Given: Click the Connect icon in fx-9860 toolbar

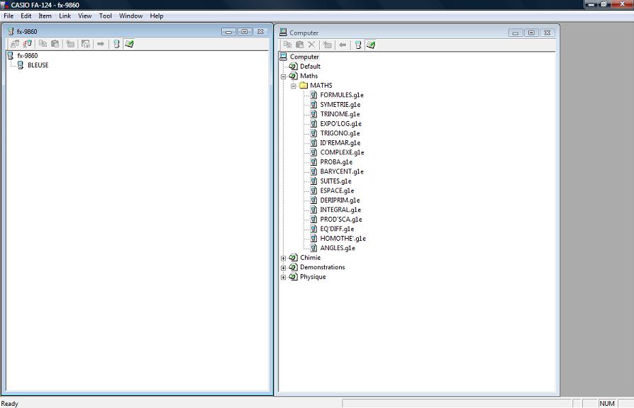Looking at the screenshot, I should pos(15,44).
